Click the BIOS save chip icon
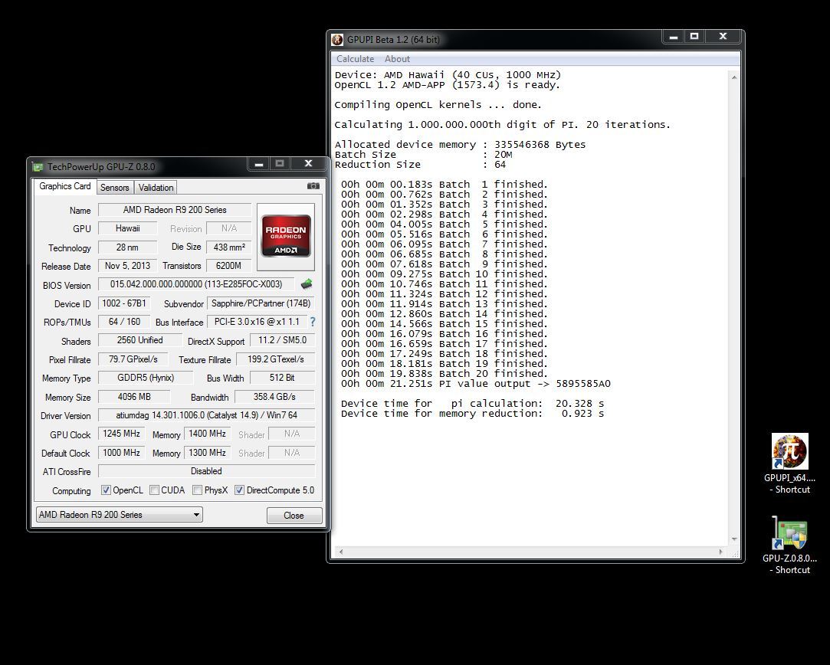This screenshot has width=830, height=665. [x=307, y=284]
